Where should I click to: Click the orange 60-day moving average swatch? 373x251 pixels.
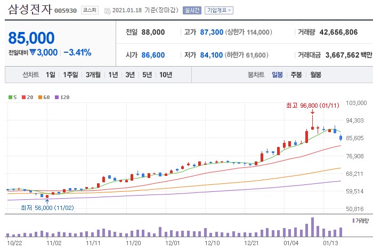click(x=40, y=98)
